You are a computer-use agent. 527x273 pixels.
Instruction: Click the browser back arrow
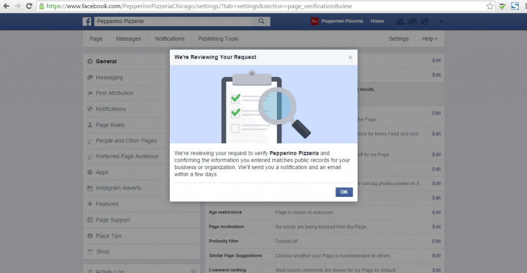coord(6,6)
